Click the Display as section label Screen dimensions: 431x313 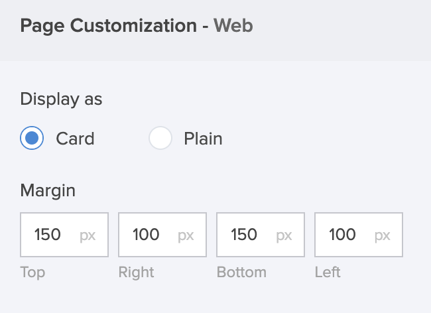point(61,99)
